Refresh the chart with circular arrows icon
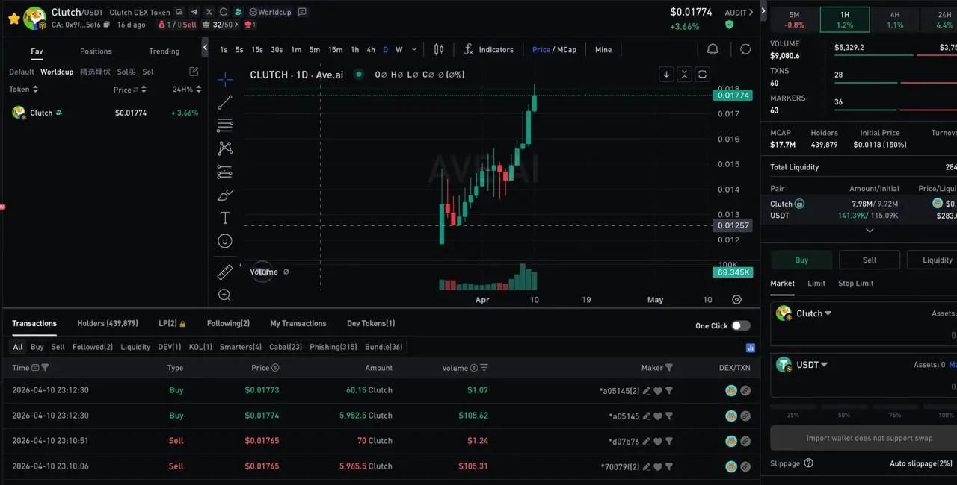 tap(745, 49)
